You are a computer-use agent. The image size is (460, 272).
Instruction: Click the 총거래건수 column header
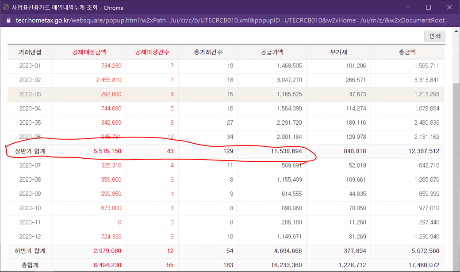coord(208,52)
